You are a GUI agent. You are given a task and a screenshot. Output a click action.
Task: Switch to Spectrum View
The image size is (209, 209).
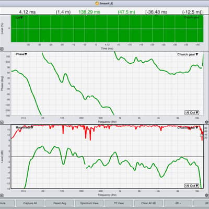coord(89,203)
